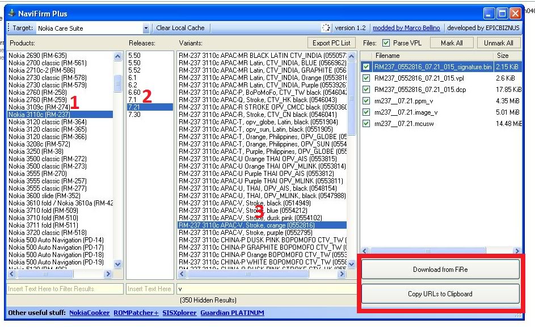Click the Variants filter field containing v

pyautogui.click(x=267, y=289)
